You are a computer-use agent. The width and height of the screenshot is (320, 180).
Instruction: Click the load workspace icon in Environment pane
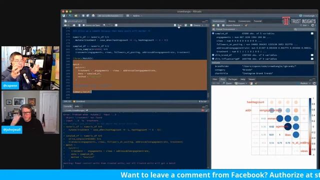click(x=213, y=25)
